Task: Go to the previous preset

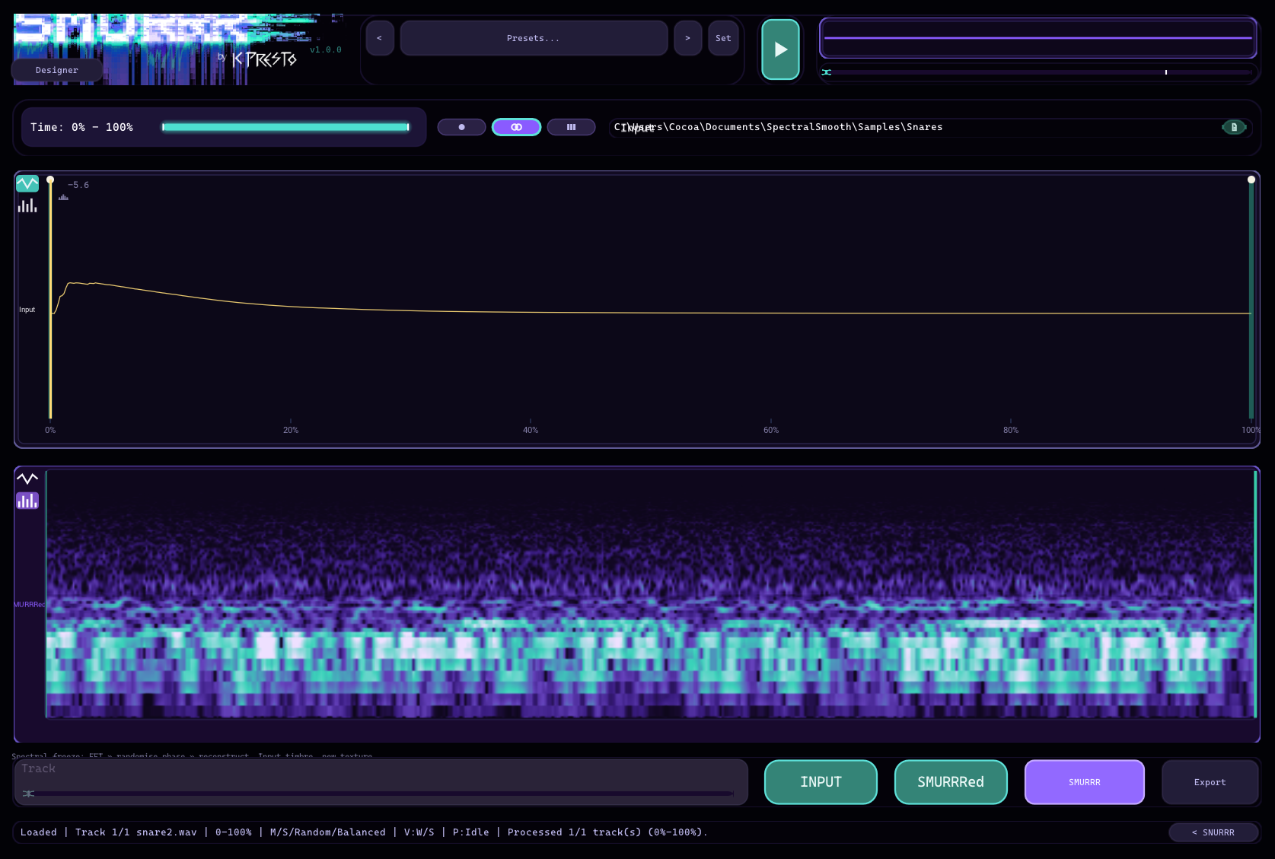Action: [380, 38]
